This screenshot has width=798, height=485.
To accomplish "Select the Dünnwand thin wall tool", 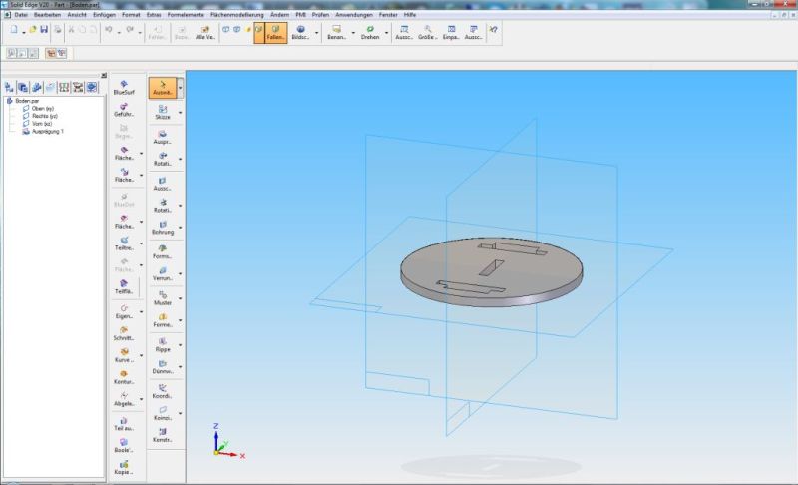I will (x=162, y=367).
